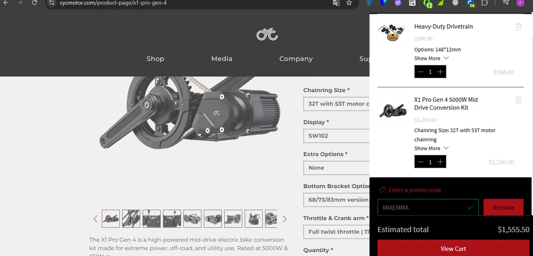Open site info icon beside the URL
533x256 pixels.
(52, 3)
